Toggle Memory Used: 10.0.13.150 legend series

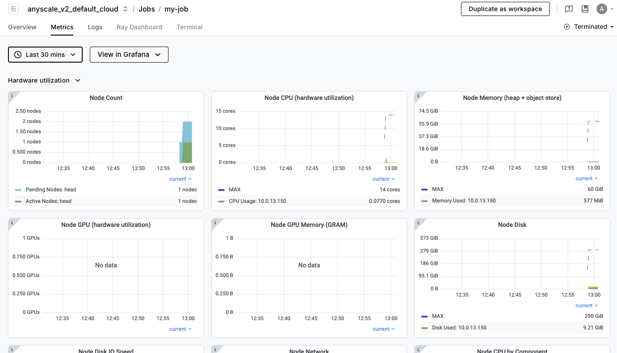point(464,201)
